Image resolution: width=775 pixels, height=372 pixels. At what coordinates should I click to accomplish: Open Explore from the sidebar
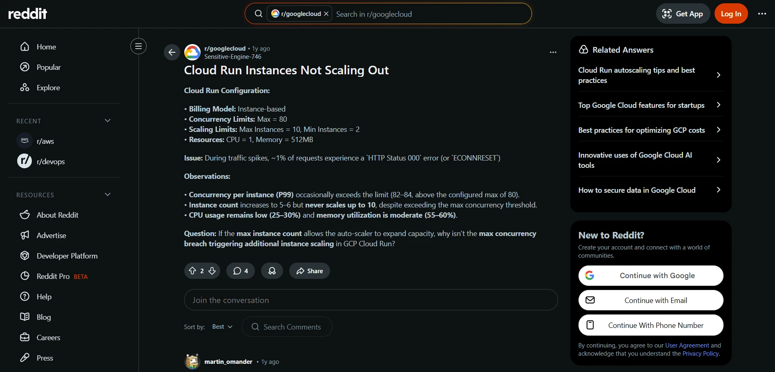[48, 88]
